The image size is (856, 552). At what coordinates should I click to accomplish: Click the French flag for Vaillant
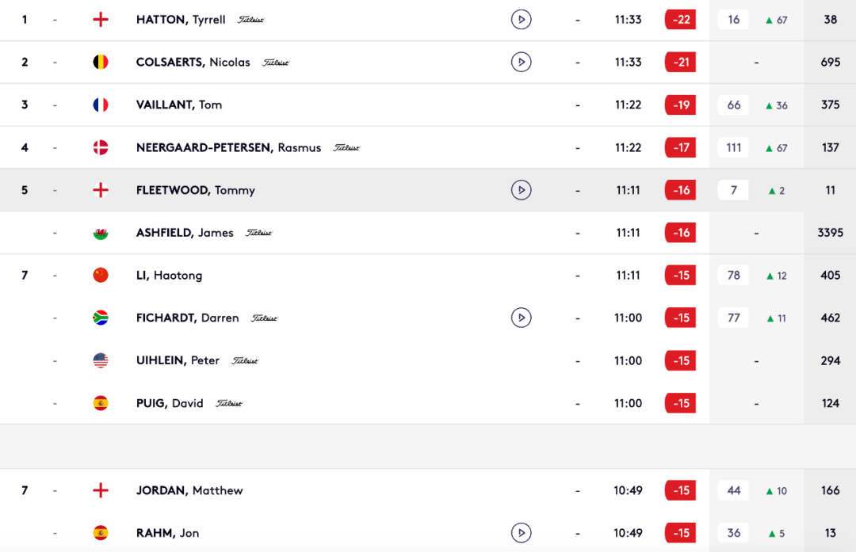101,105
